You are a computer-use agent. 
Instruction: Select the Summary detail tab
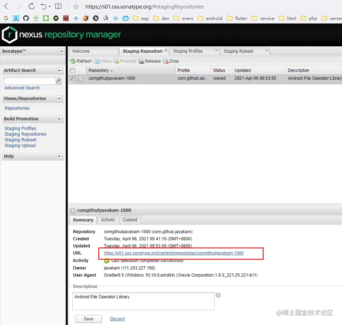(x=83, y=220)
